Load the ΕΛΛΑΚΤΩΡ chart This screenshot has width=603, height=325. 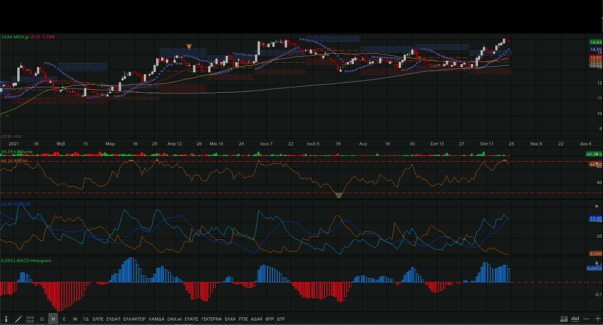point(134,319)
